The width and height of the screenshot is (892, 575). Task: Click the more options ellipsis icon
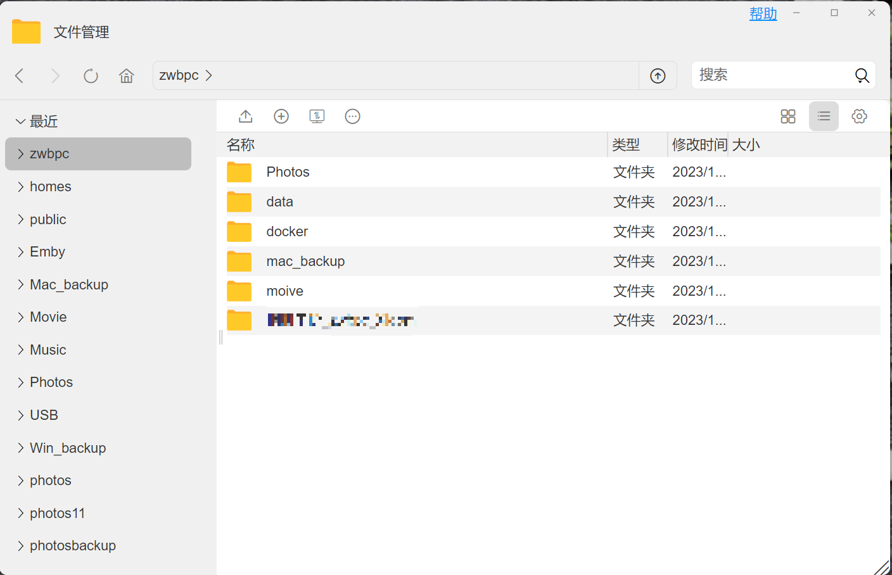point(352,117)
